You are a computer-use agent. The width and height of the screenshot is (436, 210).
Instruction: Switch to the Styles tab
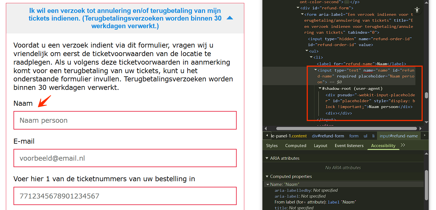click(272, 146)
